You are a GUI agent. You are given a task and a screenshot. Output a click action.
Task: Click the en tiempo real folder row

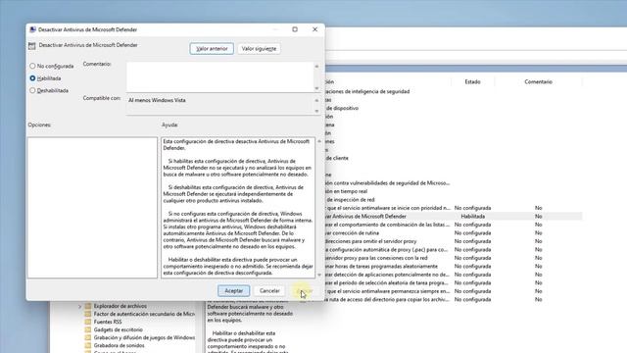click(346, 191)
